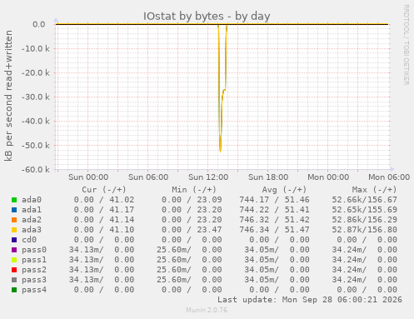Click the -10.0 k y-axis label
414x319 pixels.
point(36,49)
